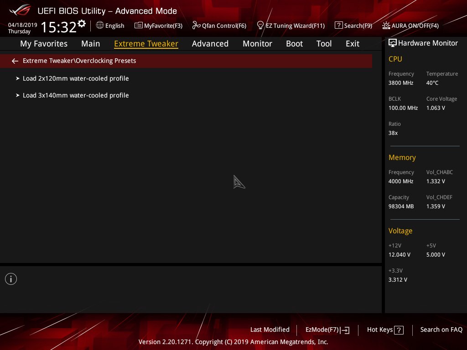The image size is (467, 350).
Task: Open the Tool tab
Action: click(x=324, y=44)
